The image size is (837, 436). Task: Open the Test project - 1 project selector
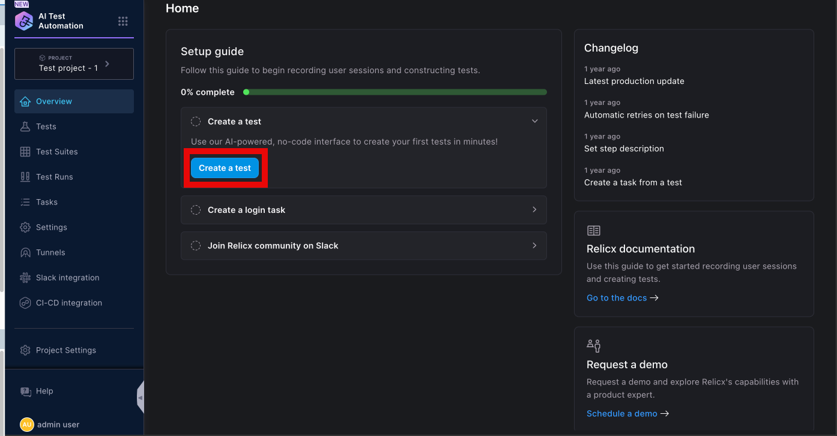(x=74, y=64)
